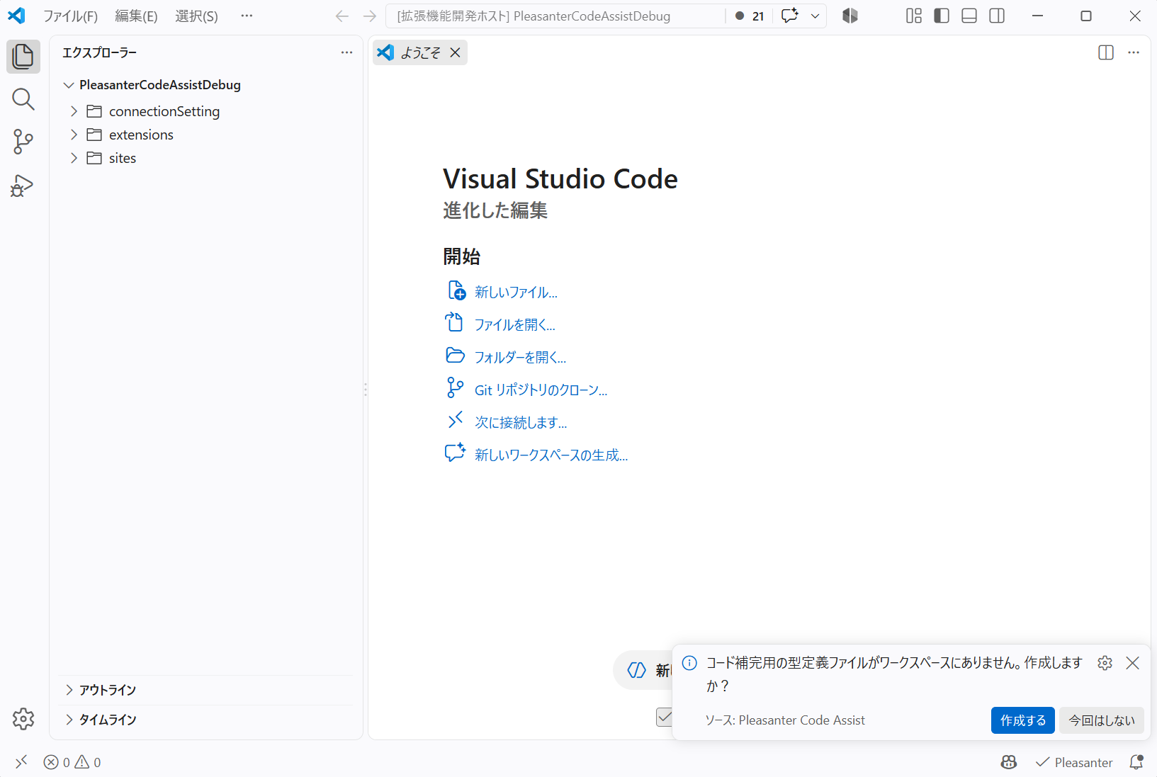Open the 編集(E) menu
Image resolution: width=1157 pixels, height=777 pixels.
click(136, 16)
